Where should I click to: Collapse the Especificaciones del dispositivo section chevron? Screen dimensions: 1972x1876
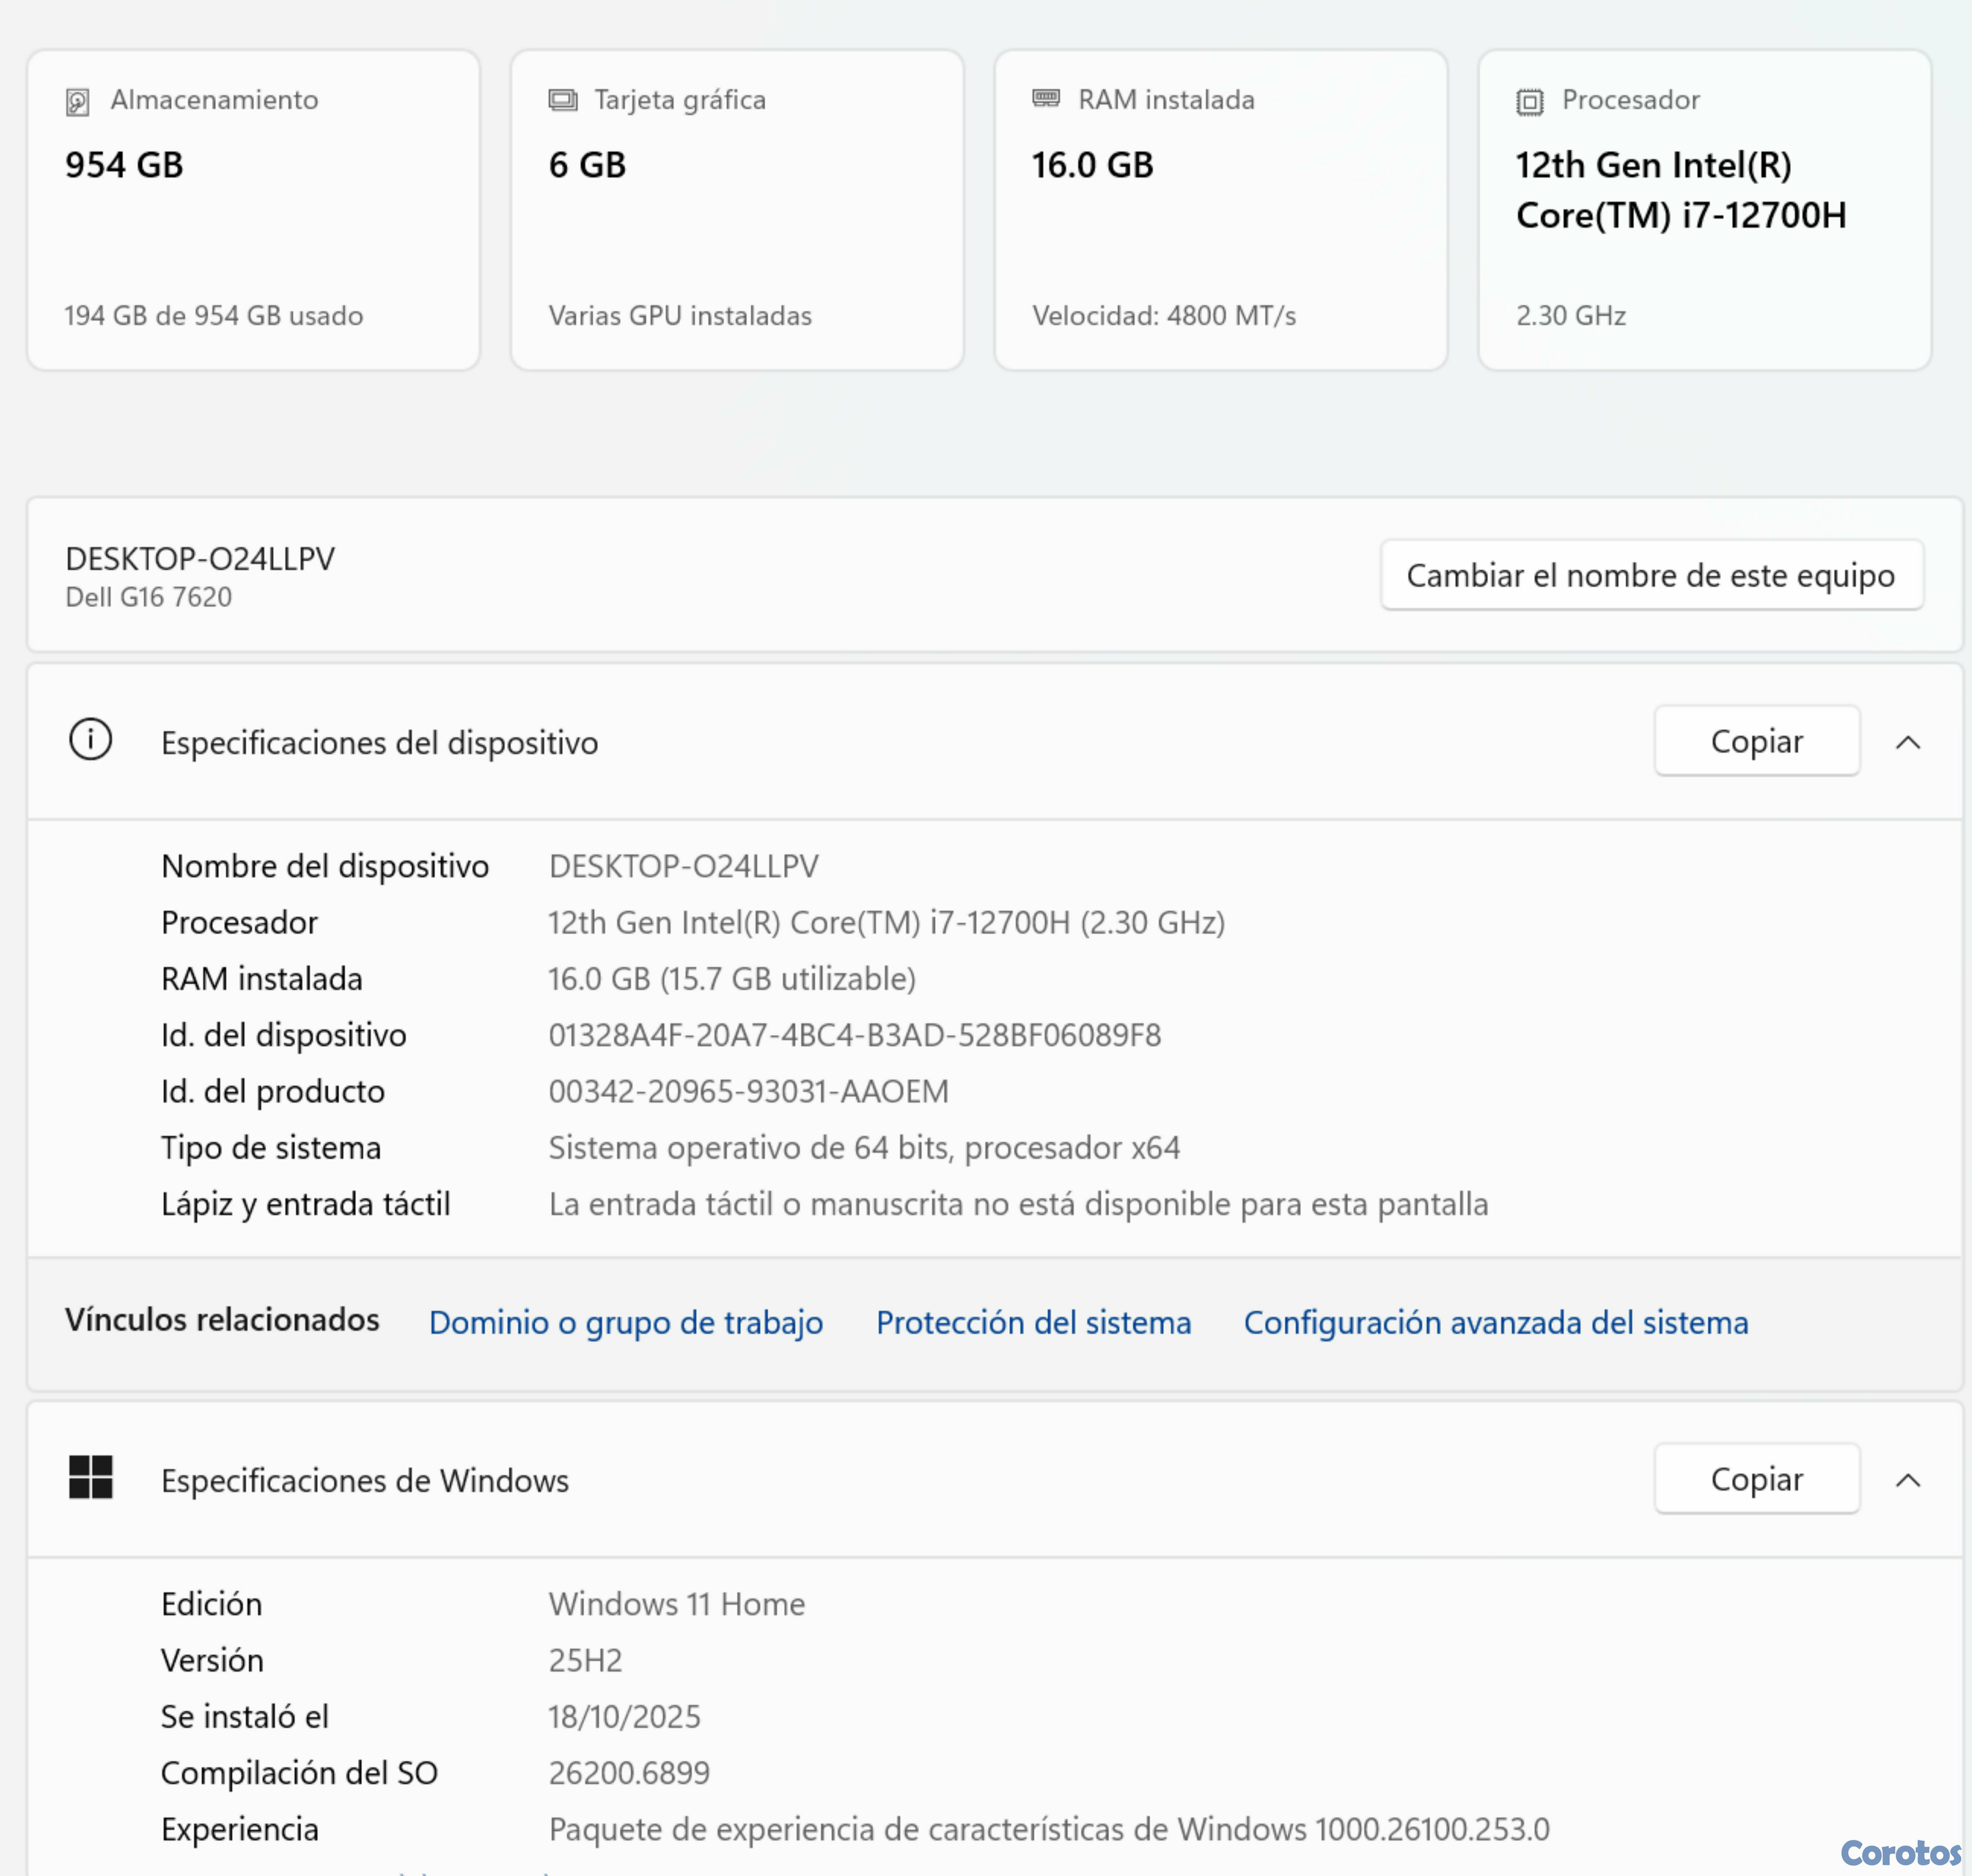pyautogui.click(x=1907, y=742)
